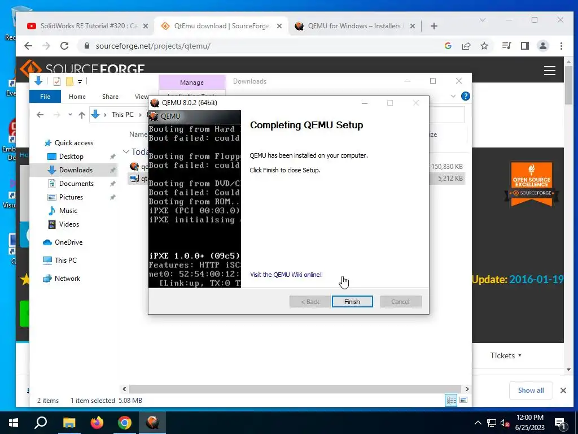This screenshot has height=434, width=578.
Task: Open the media control icon in Chrome
Action: coord(506,46)
